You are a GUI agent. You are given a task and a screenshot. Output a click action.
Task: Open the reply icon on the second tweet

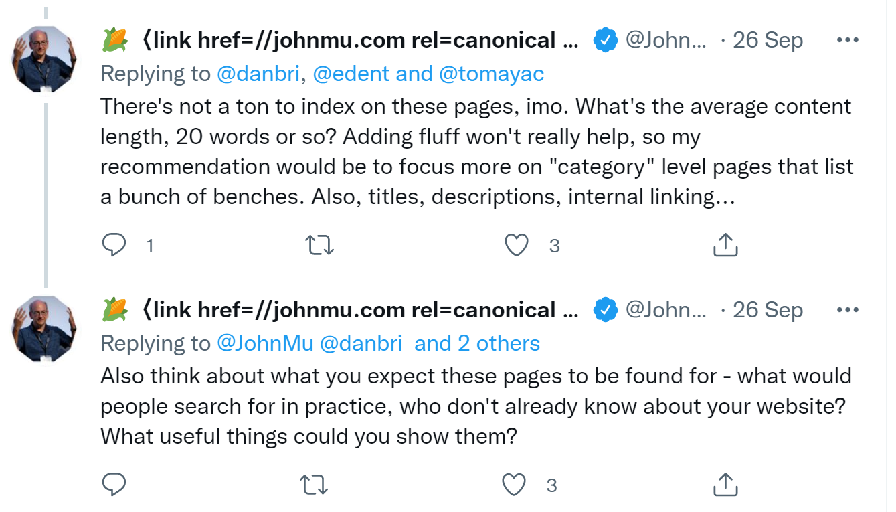coord(114,483)
